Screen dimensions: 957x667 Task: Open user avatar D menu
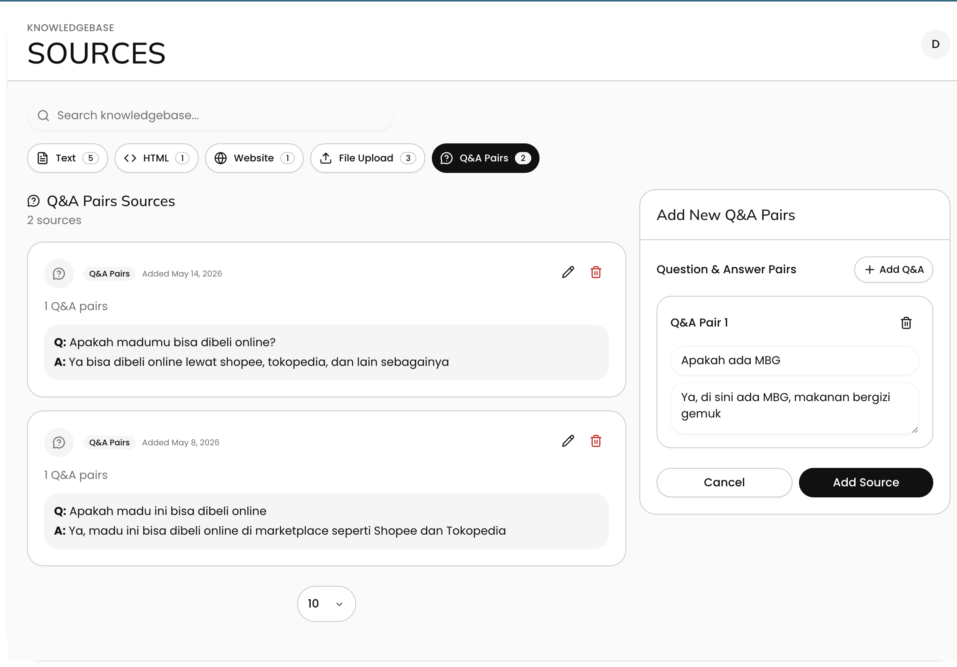tap(935, 44)
